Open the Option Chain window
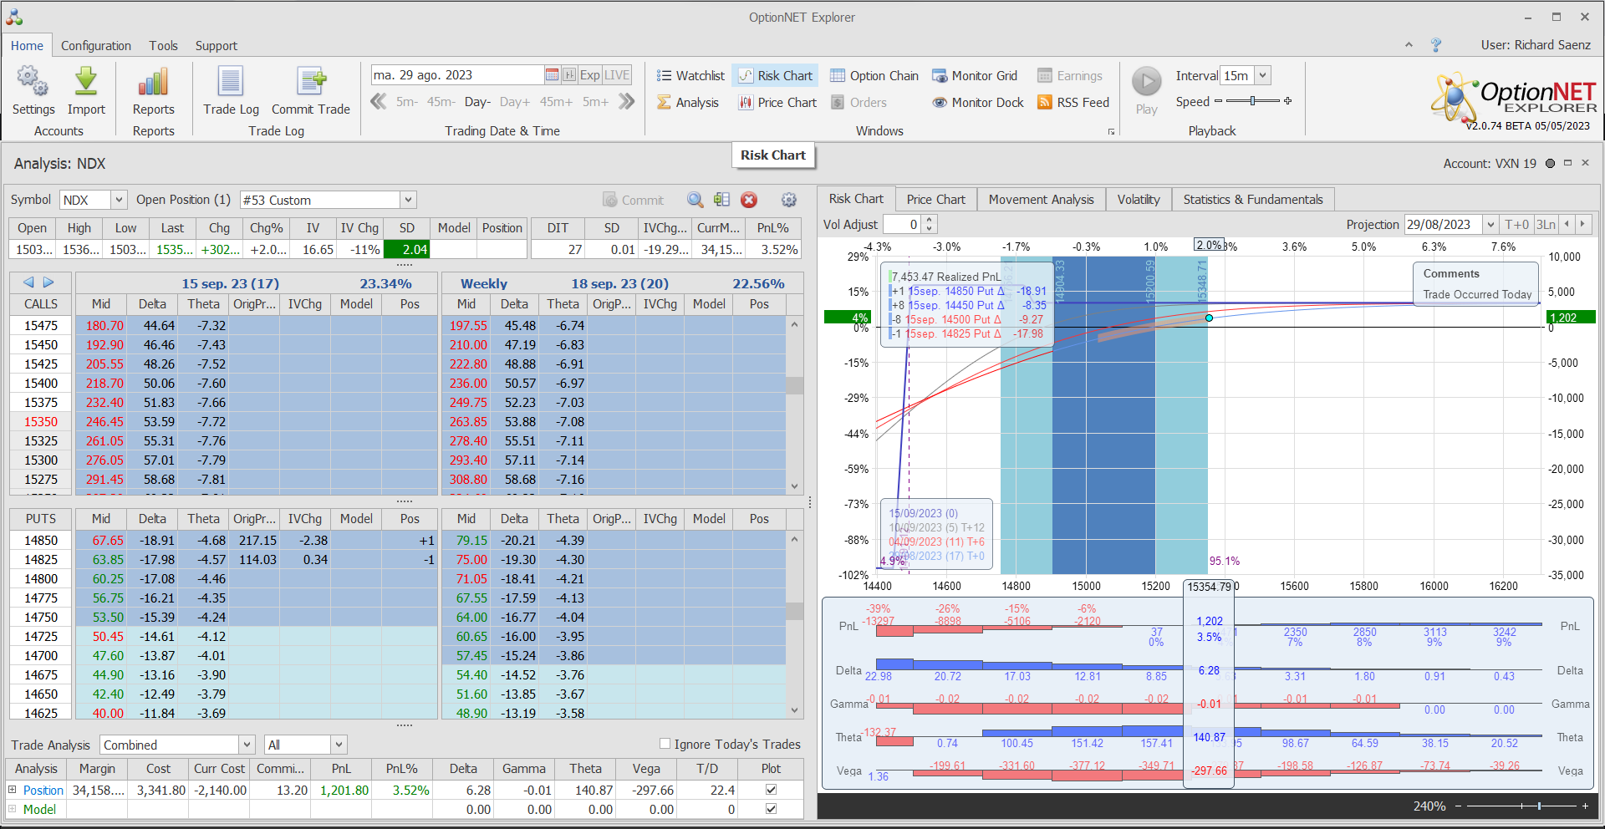This screenshot has height=829, width=1605. click(874, 76)
